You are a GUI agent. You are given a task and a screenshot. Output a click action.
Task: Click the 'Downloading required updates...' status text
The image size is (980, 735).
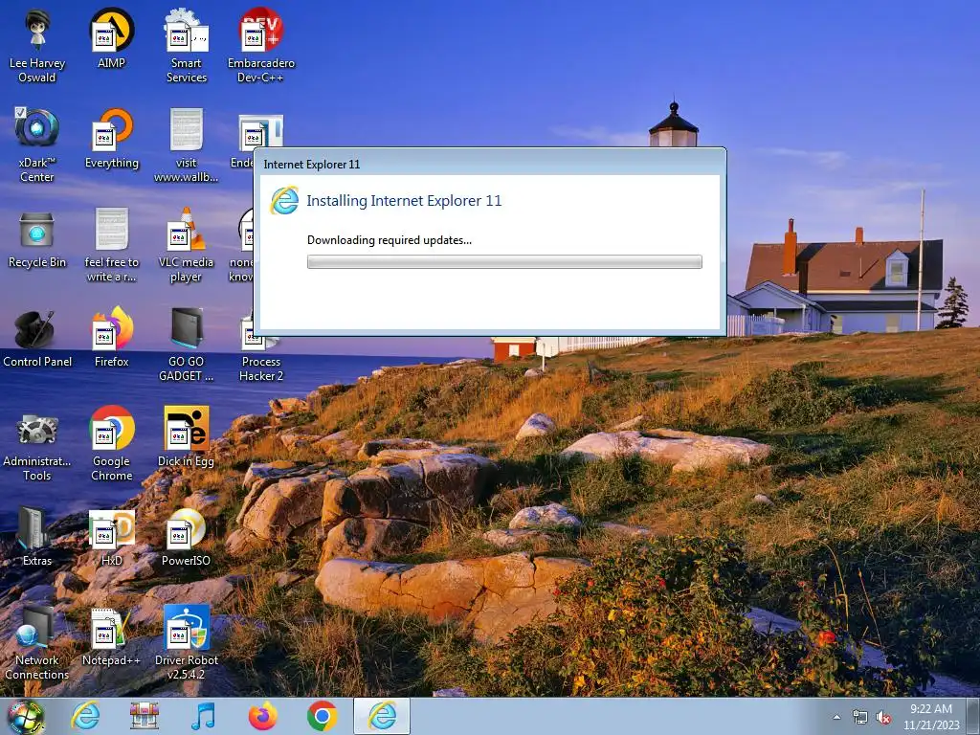(390, 240)
